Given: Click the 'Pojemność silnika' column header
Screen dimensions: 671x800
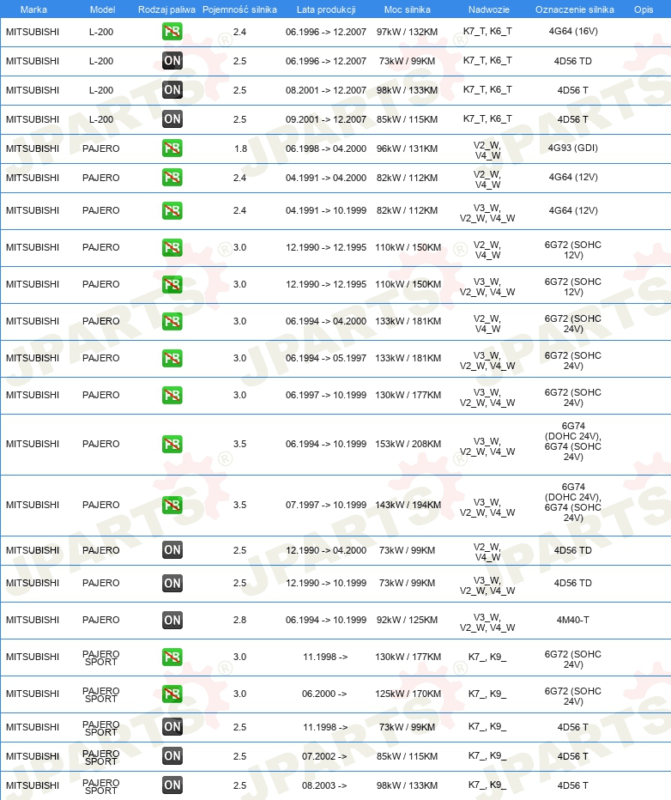Looking at the screenshot, I should [x=239, y=9].
